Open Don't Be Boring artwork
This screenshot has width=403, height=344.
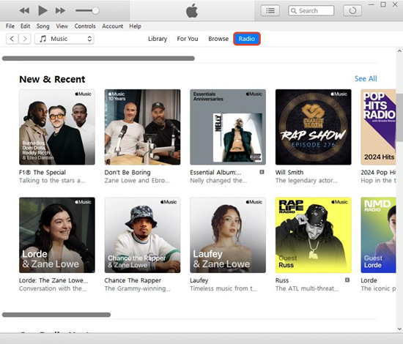142,127
